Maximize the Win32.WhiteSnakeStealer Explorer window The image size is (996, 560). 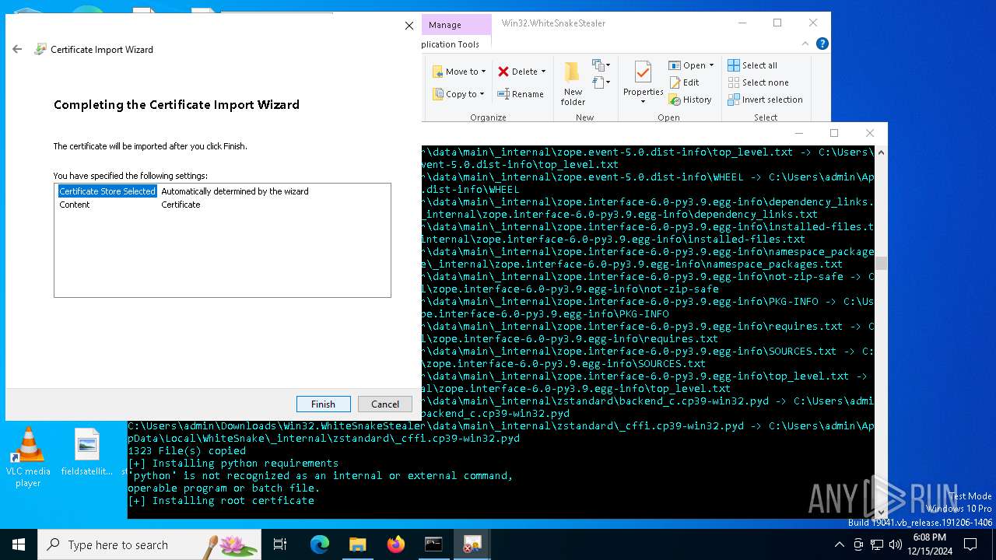[x=777, y=23]
